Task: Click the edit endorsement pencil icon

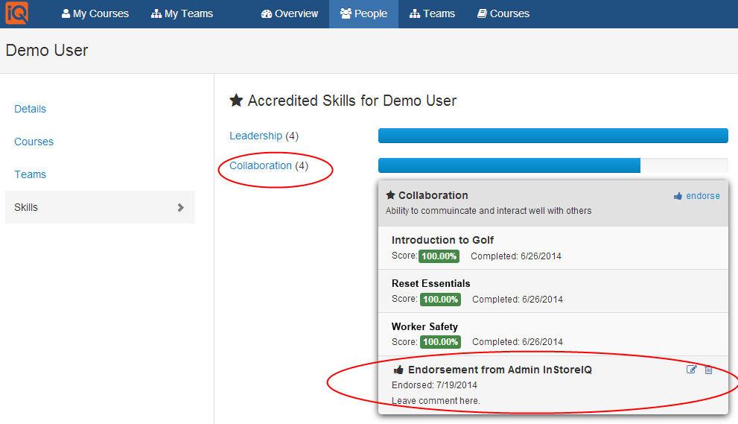Action: point(691,370)
